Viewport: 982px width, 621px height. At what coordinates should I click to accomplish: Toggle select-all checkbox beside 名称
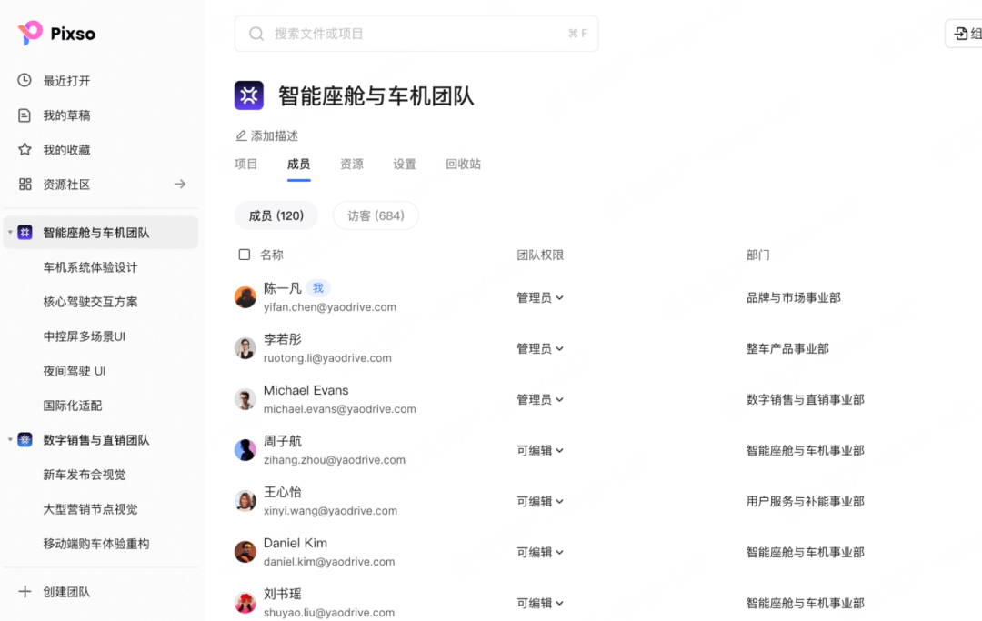(x=245, y=255)
